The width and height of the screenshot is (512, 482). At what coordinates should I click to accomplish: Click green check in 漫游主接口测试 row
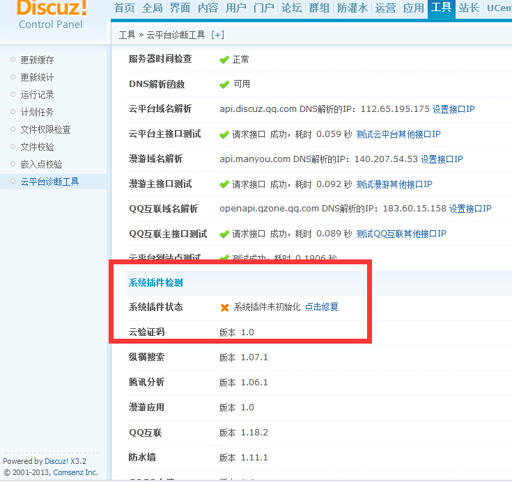tap(224, 184)
